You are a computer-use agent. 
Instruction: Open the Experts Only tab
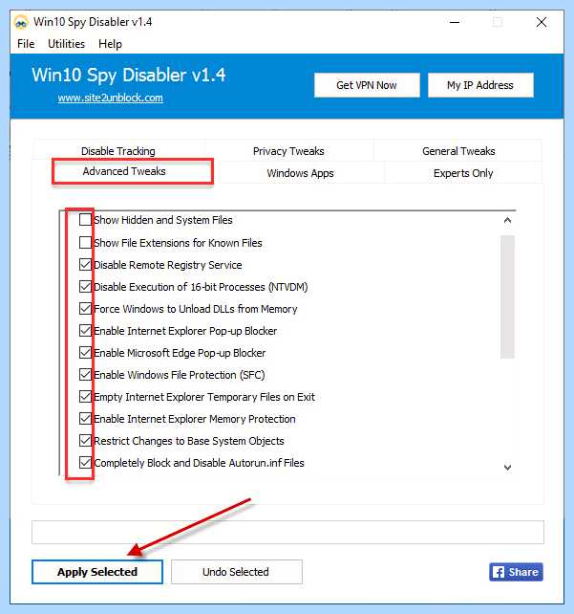coord(463,173)
